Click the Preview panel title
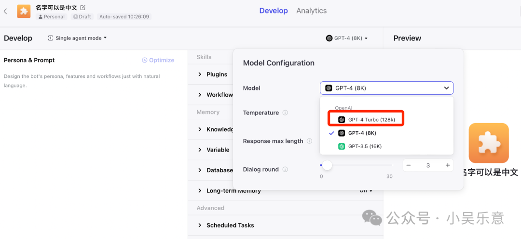The image size is (521, 239). point(407,38)
